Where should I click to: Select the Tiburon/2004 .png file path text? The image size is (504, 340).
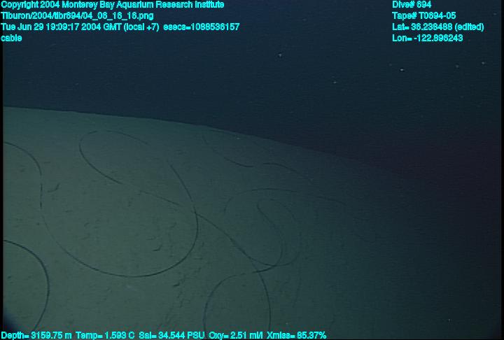(x=77, y=16)
